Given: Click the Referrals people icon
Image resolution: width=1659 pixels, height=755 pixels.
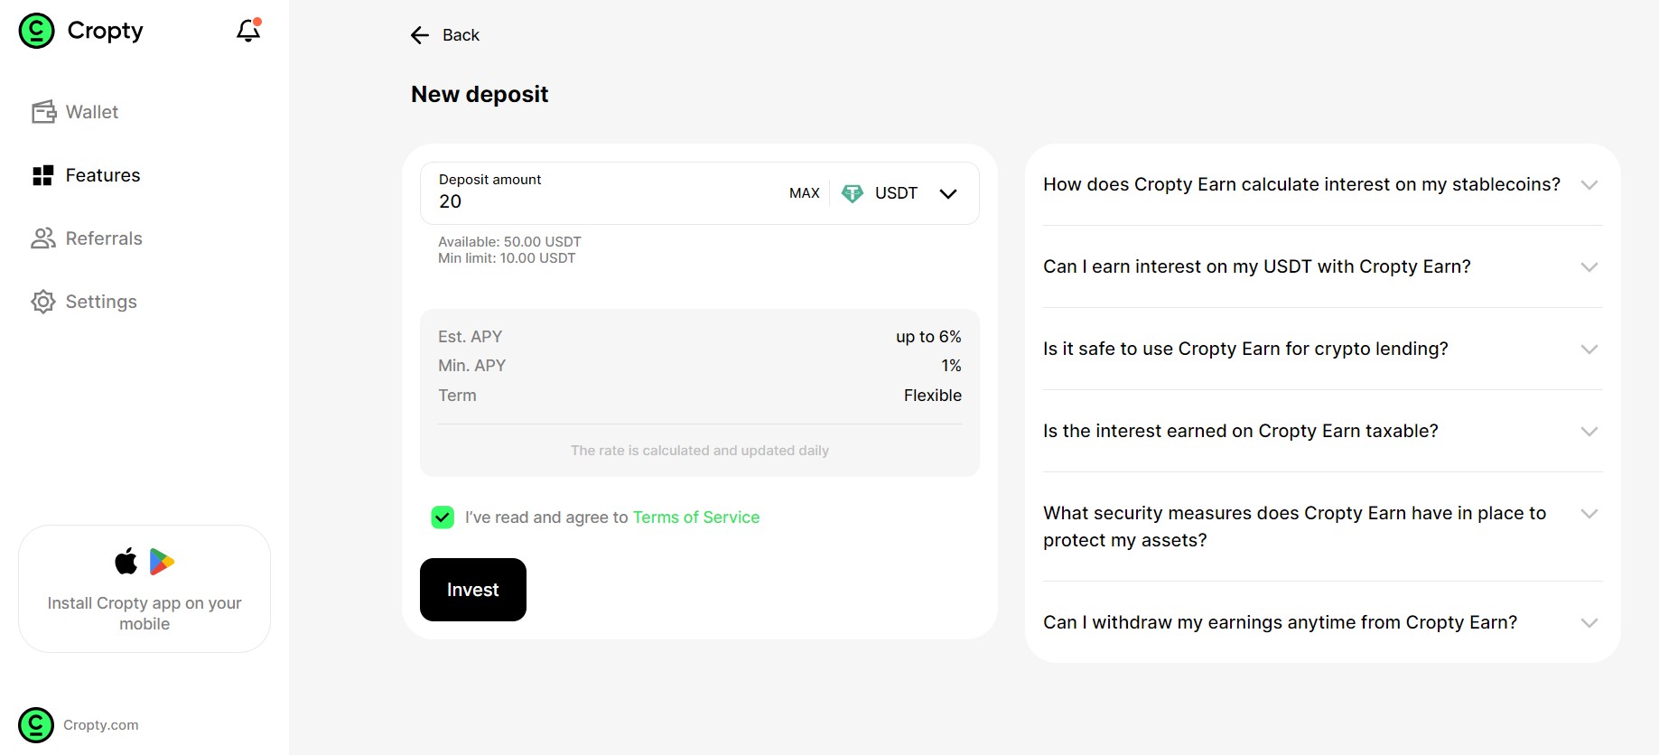Looking at the screenshot, I should pyautogui.click(x=43, y=238).
